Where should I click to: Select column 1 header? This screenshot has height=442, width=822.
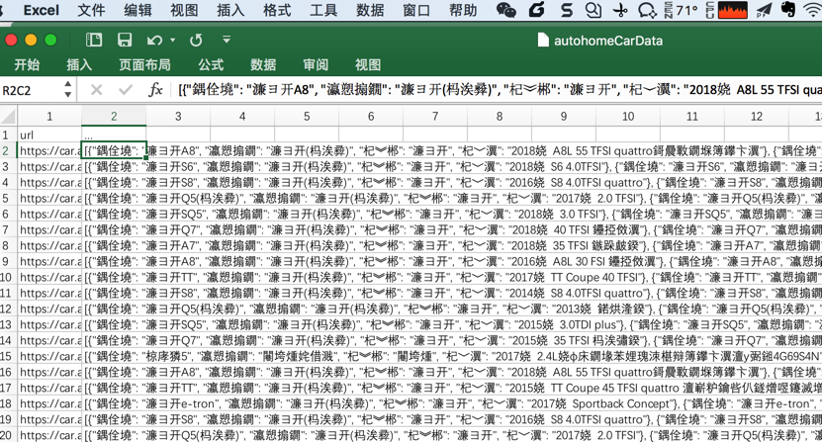pyautogui.click(x=49, y=116)
